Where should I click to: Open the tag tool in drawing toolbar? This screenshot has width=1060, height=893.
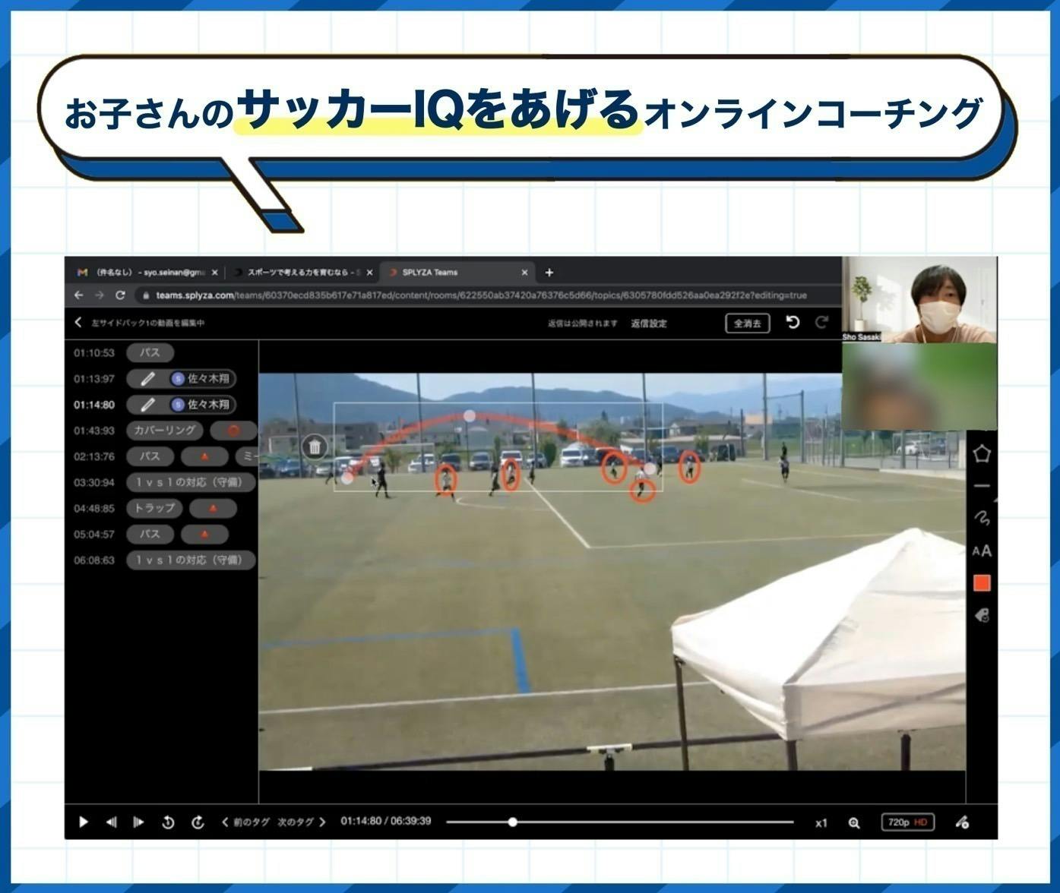click(x=982, y=615)
